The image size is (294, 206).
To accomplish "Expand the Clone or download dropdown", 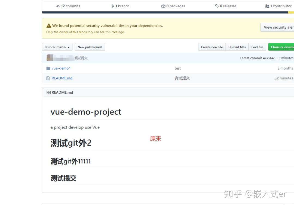I will click(x=282, y=47).
